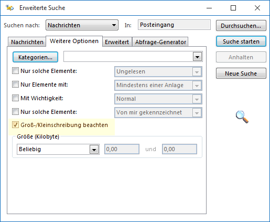
Task: Click the 'Neue Suche' button
Action: pyautogui.click(x=241, y=73)
